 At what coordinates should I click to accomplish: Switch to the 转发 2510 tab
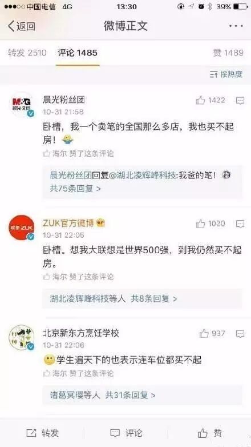27,53
